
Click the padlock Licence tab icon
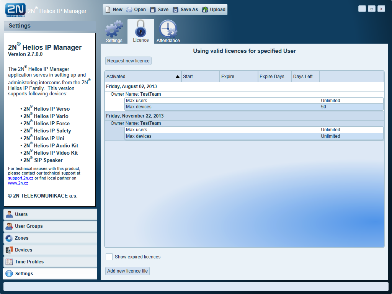click(141, 28)
